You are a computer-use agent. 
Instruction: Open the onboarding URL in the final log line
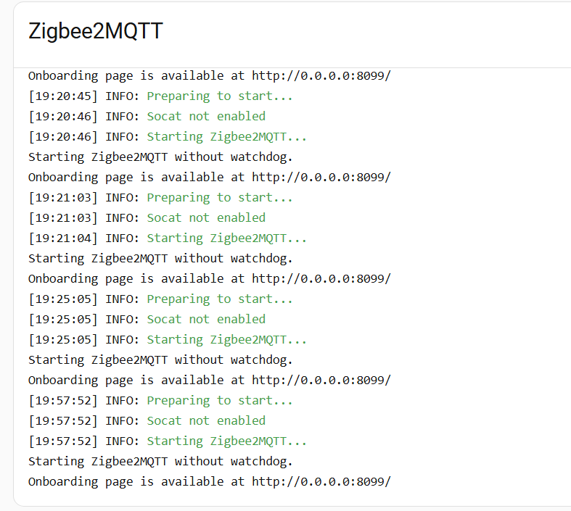point(321,481)
